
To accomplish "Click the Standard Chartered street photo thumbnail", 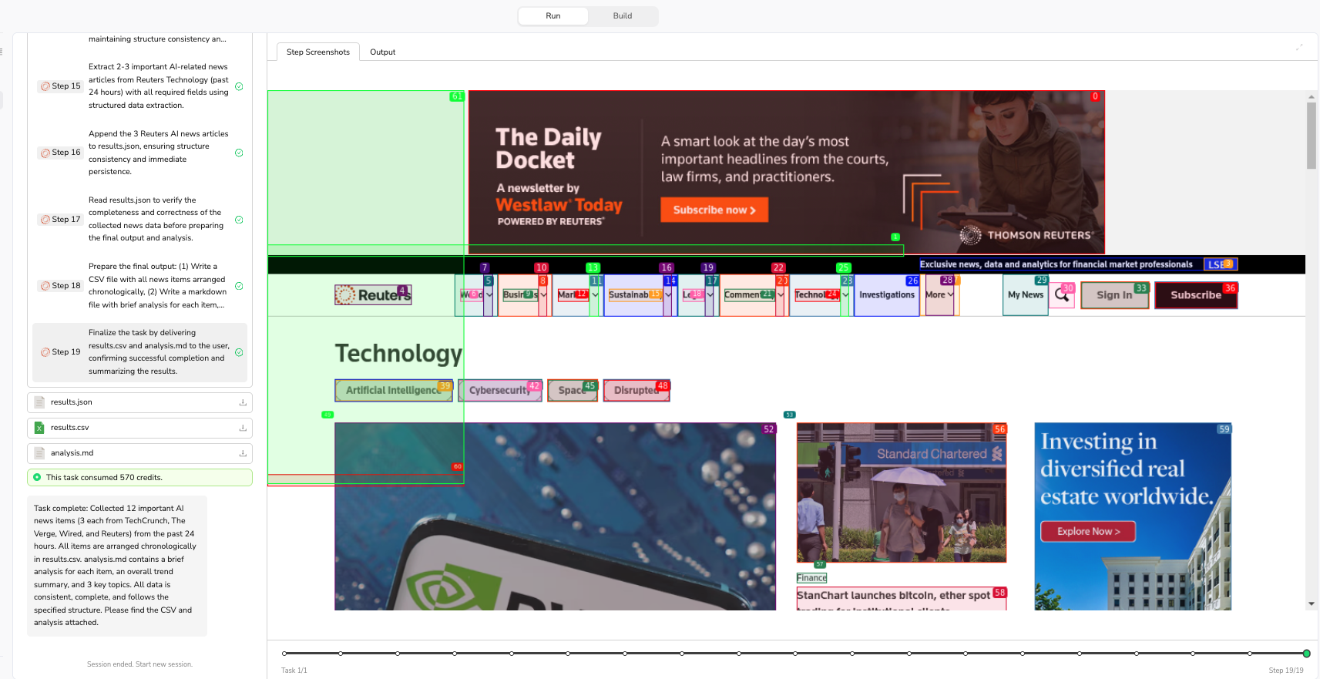I will click(x=902, y=492).
